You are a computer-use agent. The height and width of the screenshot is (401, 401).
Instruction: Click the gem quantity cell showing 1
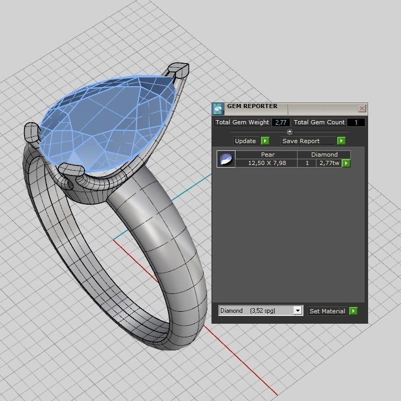pyautogui.click(x=307, y=163)
